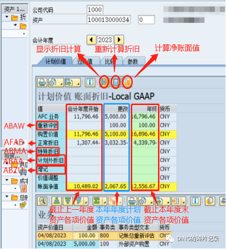The width and height of the screenshot is (226, 249).
Task: Click the fiscal year field showing 2023
Action: (105, 40)
